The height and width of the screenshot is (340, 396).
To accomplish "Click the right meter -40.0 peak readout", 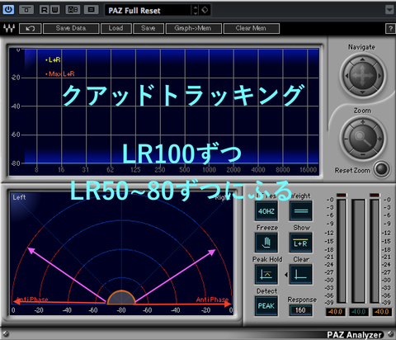I will pos(382,312).
